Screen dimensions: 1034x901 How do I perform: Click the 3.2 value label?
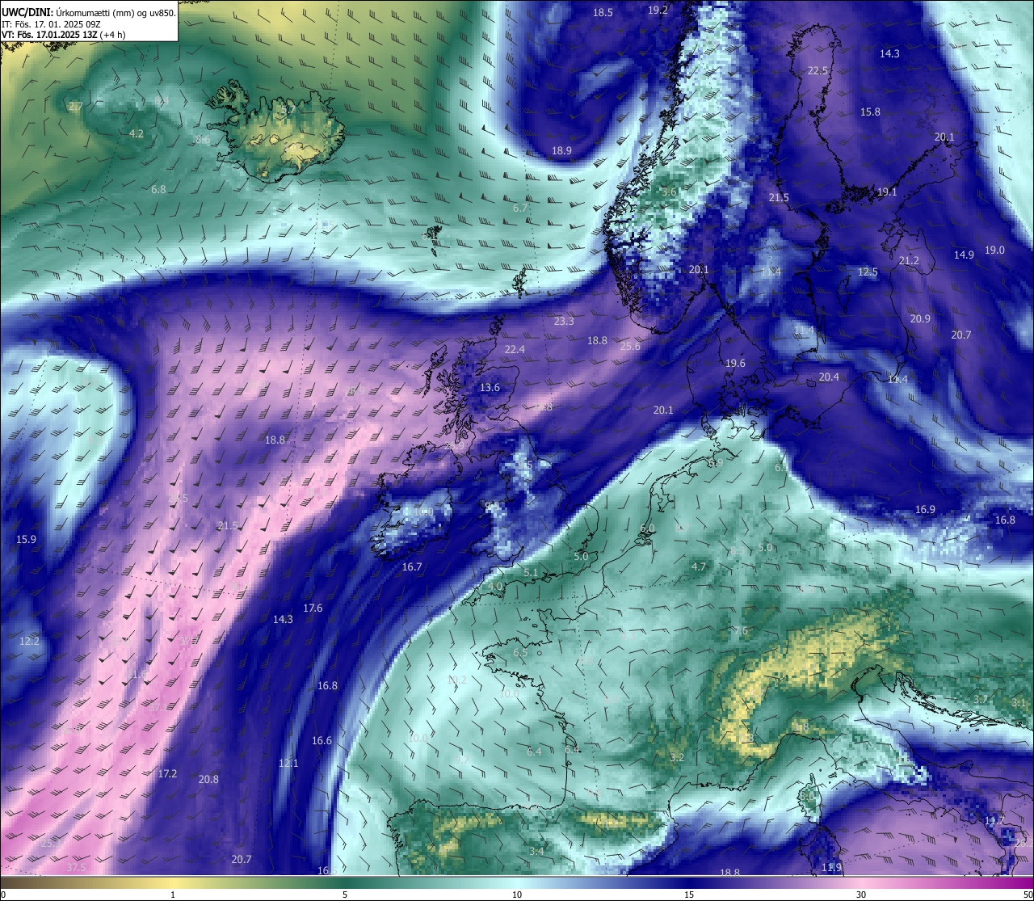point(677,757)
